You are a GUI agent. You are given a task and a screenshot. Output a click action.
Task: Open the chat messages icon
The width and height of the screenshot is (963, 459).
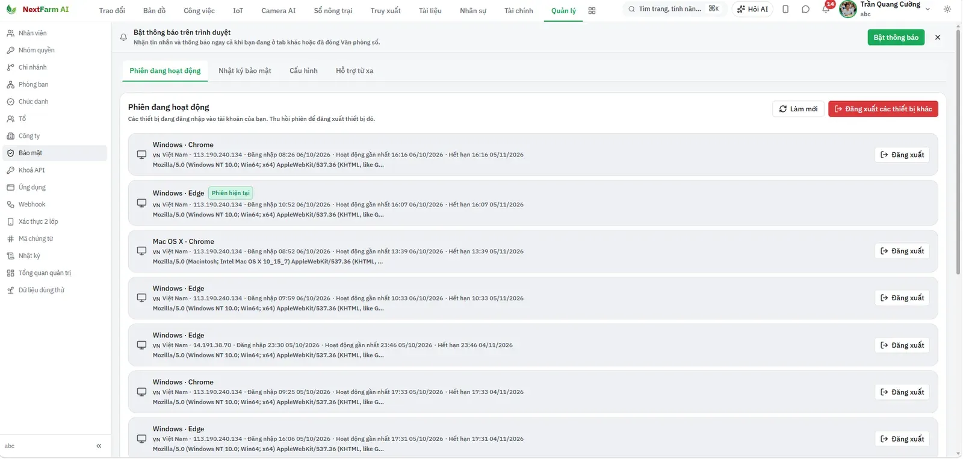pyautogui.click(x=805, y=9)
